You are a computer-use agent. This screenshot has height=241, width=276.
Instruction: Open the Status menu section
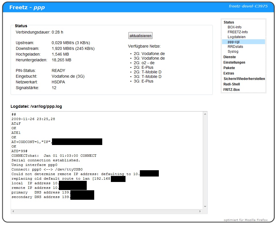229,22
